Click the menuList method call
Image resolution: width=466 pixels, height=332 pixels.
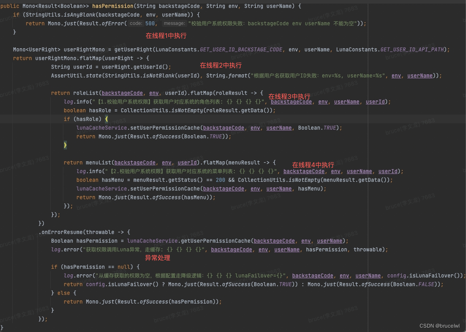tap(98, 162)
